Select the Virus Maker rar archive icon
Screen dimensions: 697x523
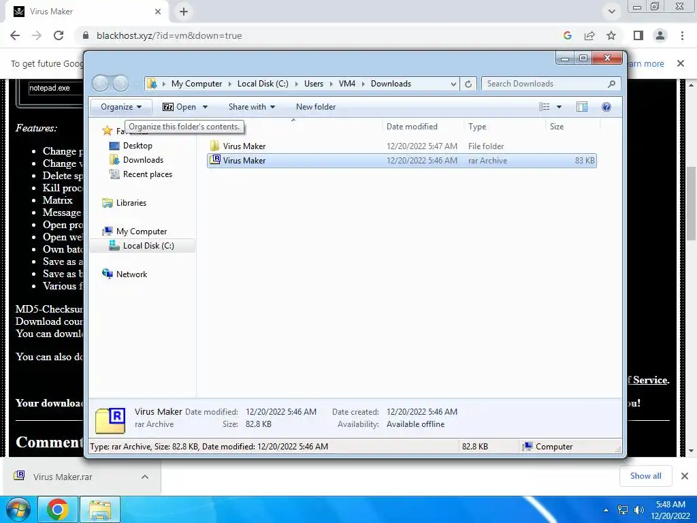214,160
